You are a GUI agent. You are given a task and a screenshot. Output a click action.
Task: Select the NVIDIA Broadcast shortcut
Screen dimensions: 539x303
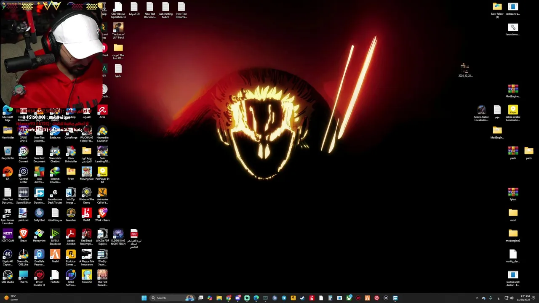coord(55,237)
